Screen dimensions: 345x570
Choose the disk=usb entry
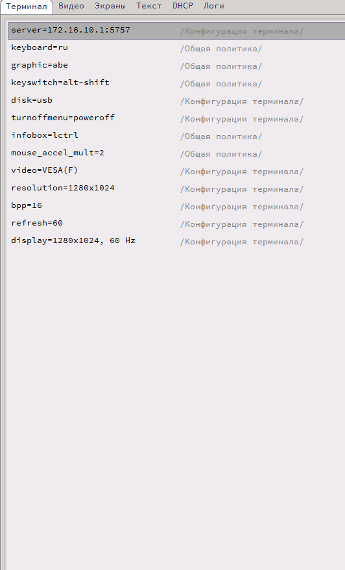pos(176,101)
